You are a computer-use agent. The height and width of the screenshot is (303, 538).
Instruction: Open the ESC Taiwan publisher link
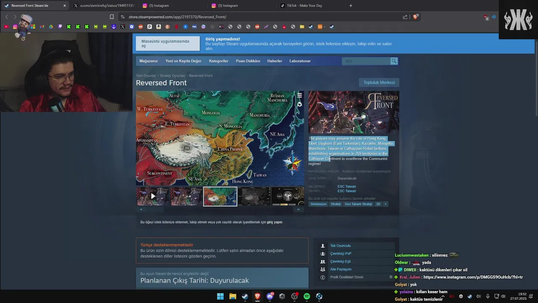[347, 191]
